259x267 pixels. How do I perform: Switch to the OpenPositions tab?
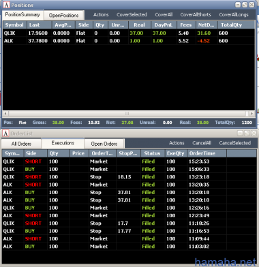click(64, 15)
